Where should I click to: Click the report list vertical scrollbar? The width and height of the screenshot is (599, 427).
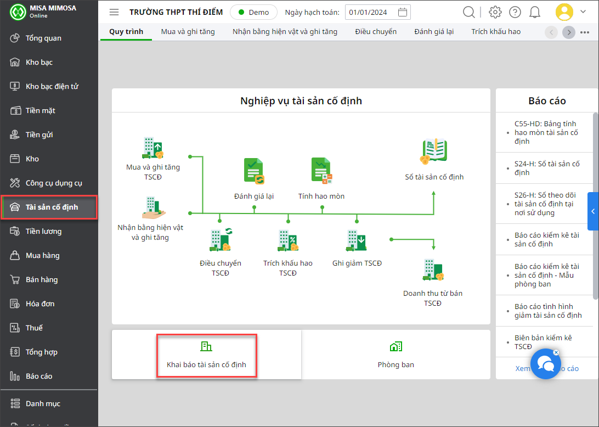596,206
